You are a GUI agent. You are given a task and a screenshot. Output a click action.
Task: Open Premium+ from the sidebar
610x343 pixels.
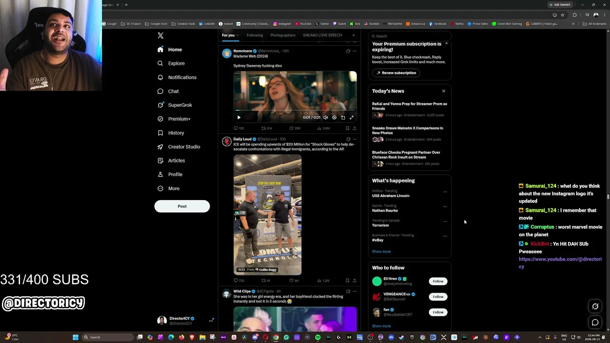point(174,119)
